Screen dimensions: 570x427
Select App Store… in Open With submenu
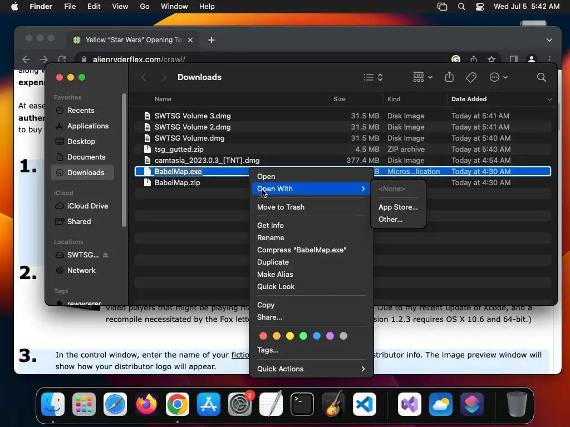pos(398,207)
